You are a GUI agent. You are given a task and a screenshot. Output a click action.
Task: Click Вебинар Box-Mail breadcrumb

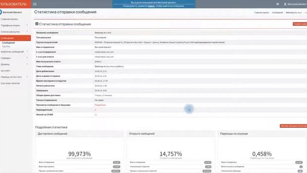tap(294, 12)
